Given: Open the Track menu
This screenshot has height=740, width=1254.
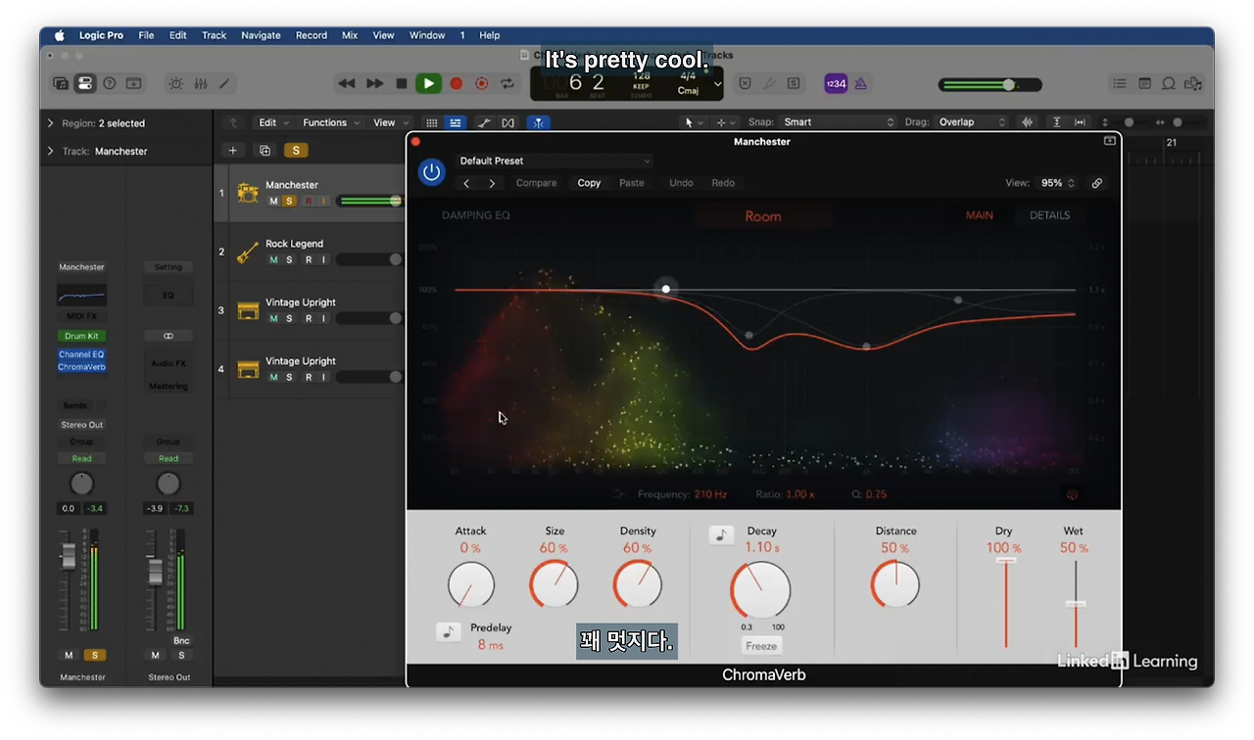Looking at the screenshot, I should [214, 35].
